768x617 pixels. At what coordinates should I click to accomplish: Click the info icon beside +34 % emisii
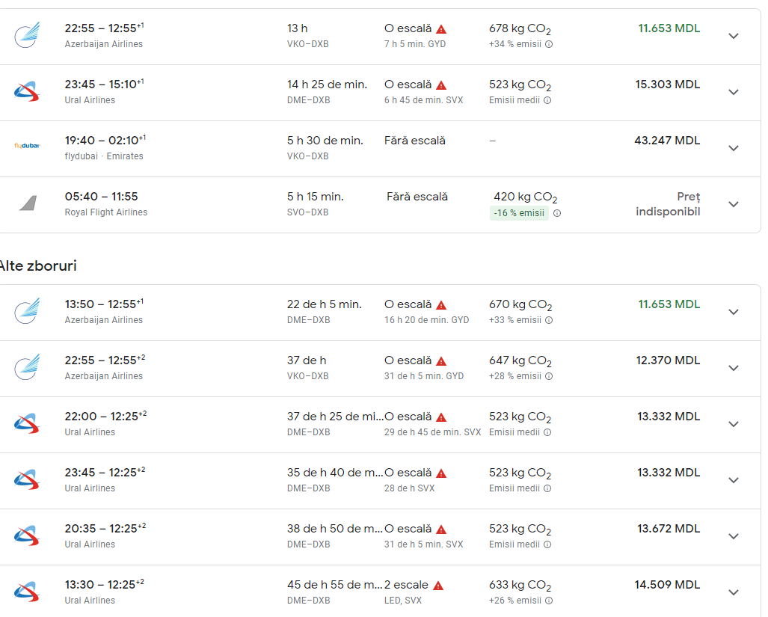click(549, 44)
